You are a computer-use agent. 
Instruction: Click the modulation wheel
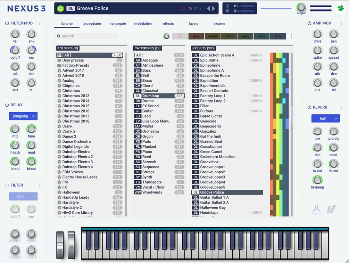[x=71, y=245]
